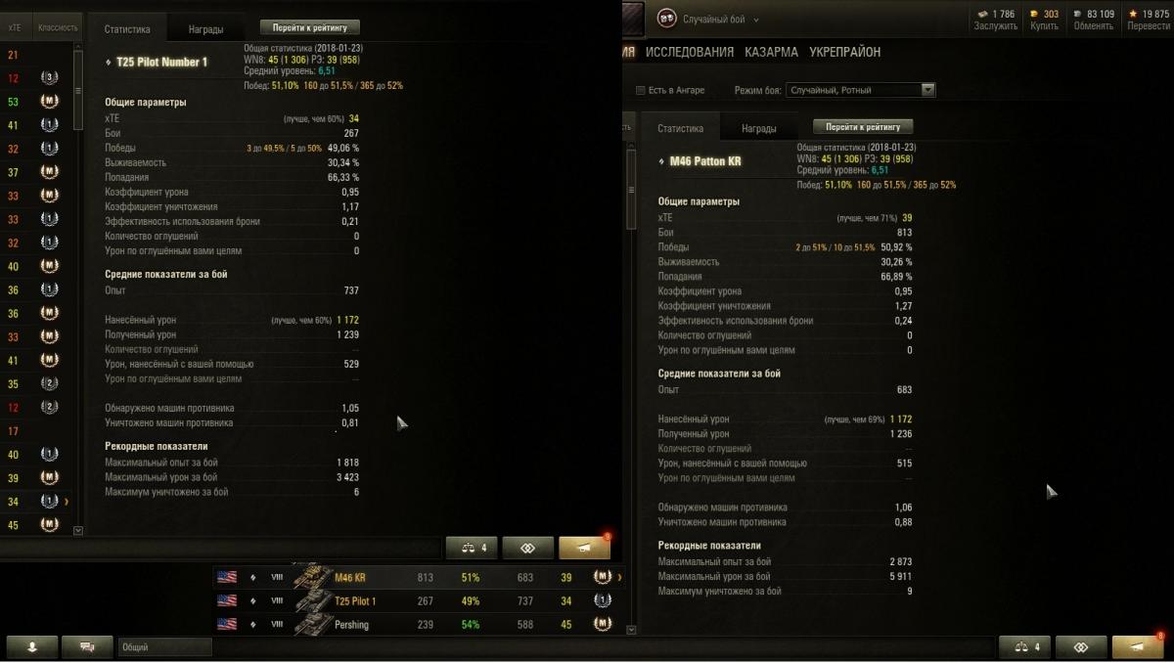Screen dimensions: 1174x663
Task: Switch to the Награды tab in the right panel
Action: click(759, 128)
